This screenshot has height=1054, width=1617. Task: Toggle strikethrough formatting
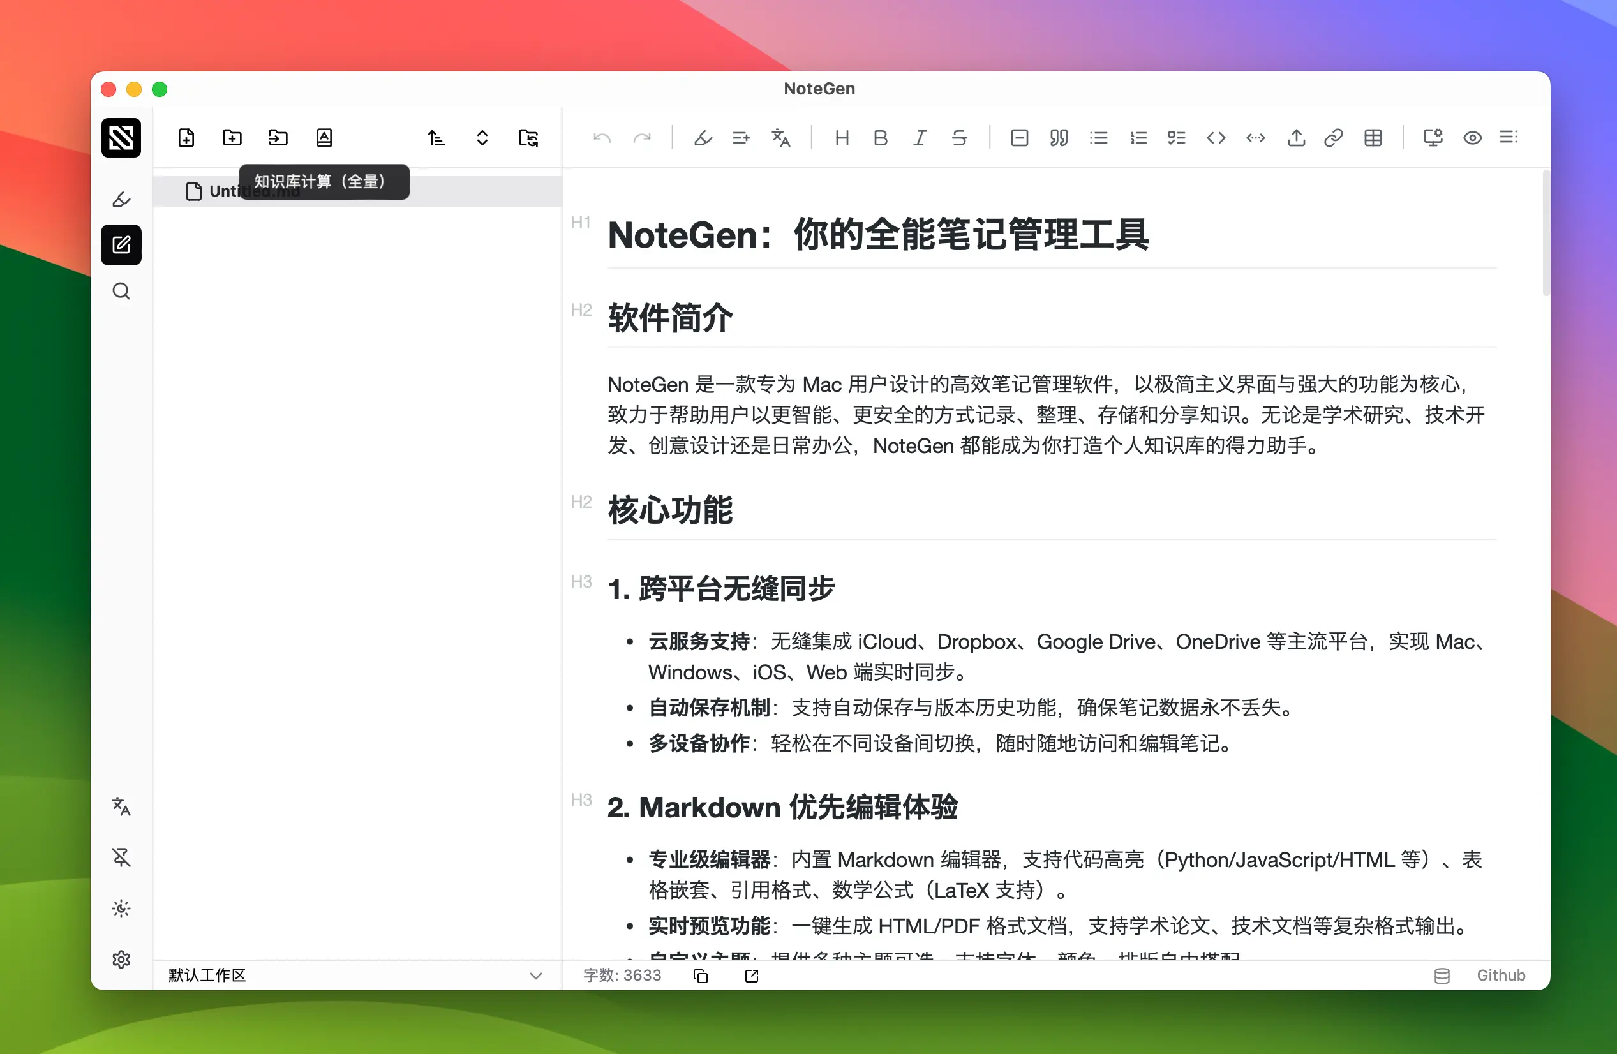[959, 138]
